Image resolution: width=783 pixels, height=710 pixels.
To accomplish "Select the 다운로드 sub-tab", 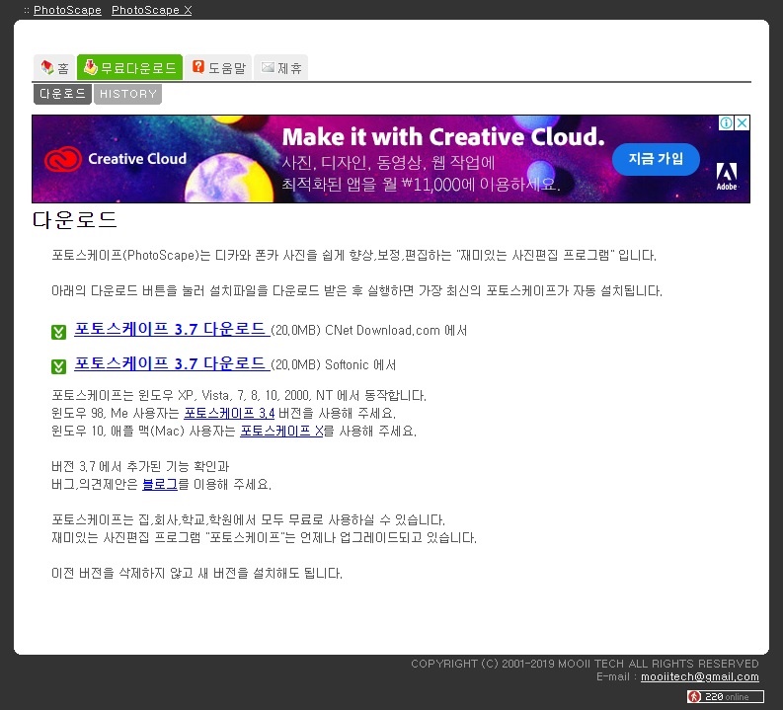I will 62,94.
